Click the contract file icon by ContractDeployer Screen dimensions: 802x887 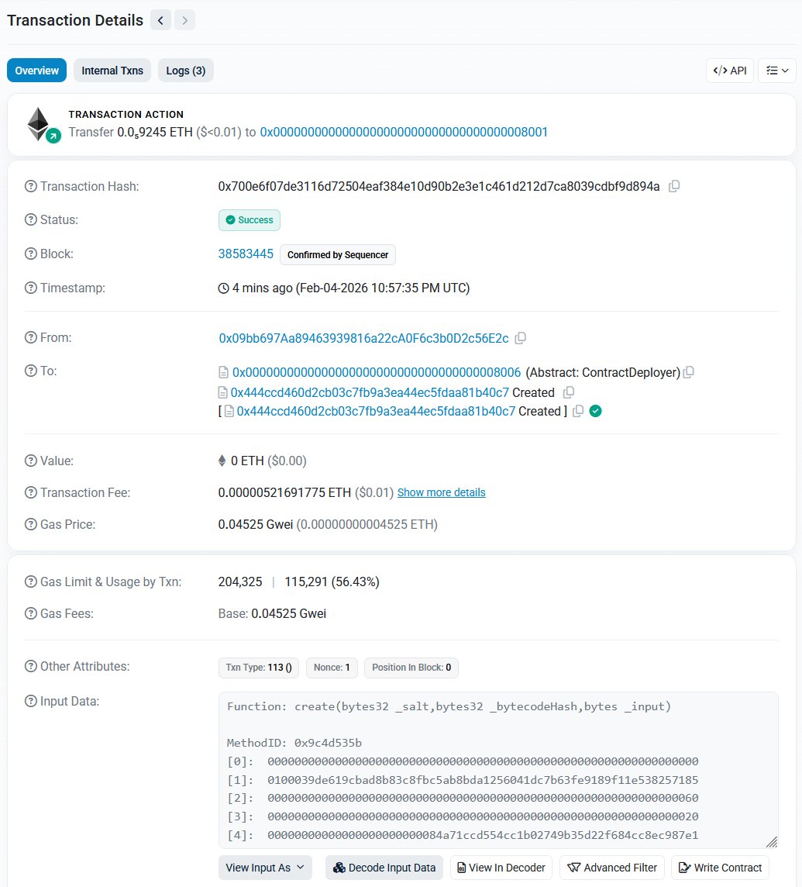[224, 372]
